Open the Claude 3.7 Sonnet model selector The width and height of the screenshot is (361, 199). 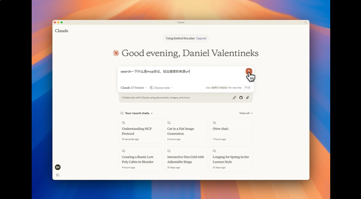click(x=134, y=88)
